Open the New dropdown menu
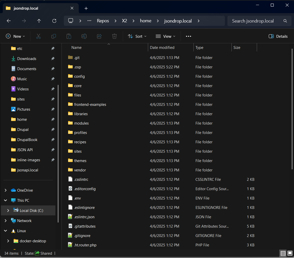Viewport: 294px width, 258px height. pyautogui.click(x=15, y=36)
